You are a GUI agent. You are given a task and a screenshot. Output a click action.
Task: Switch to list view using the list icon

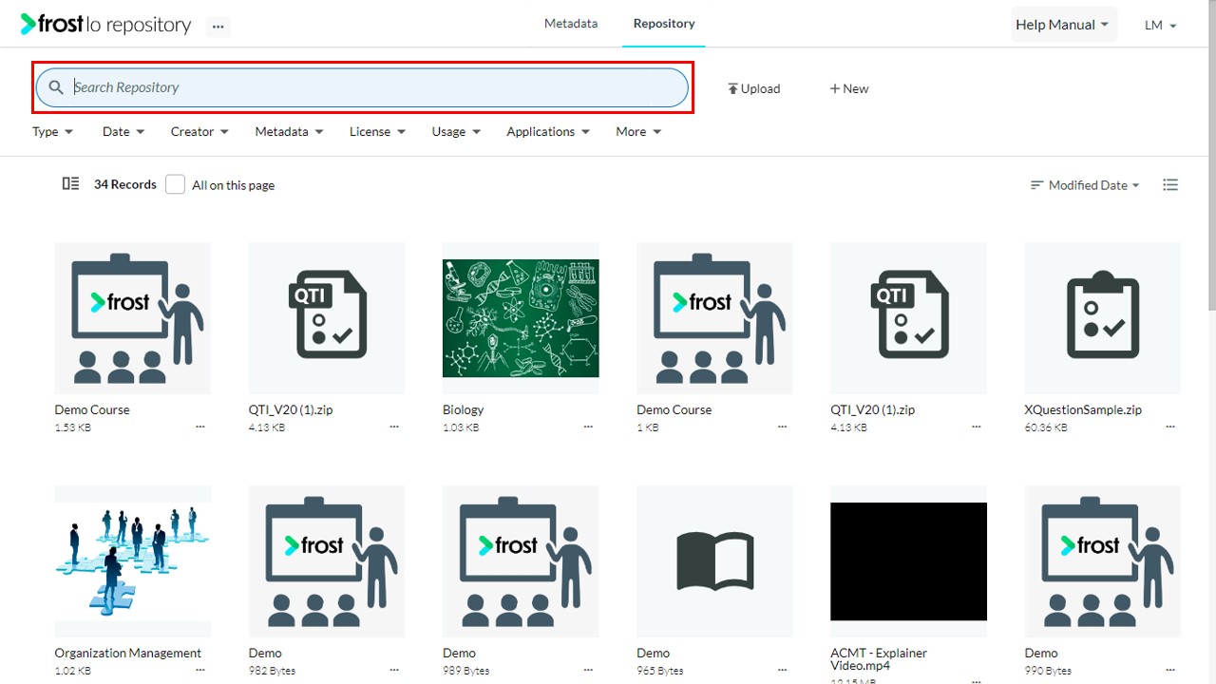click(x=1170, y=185)
